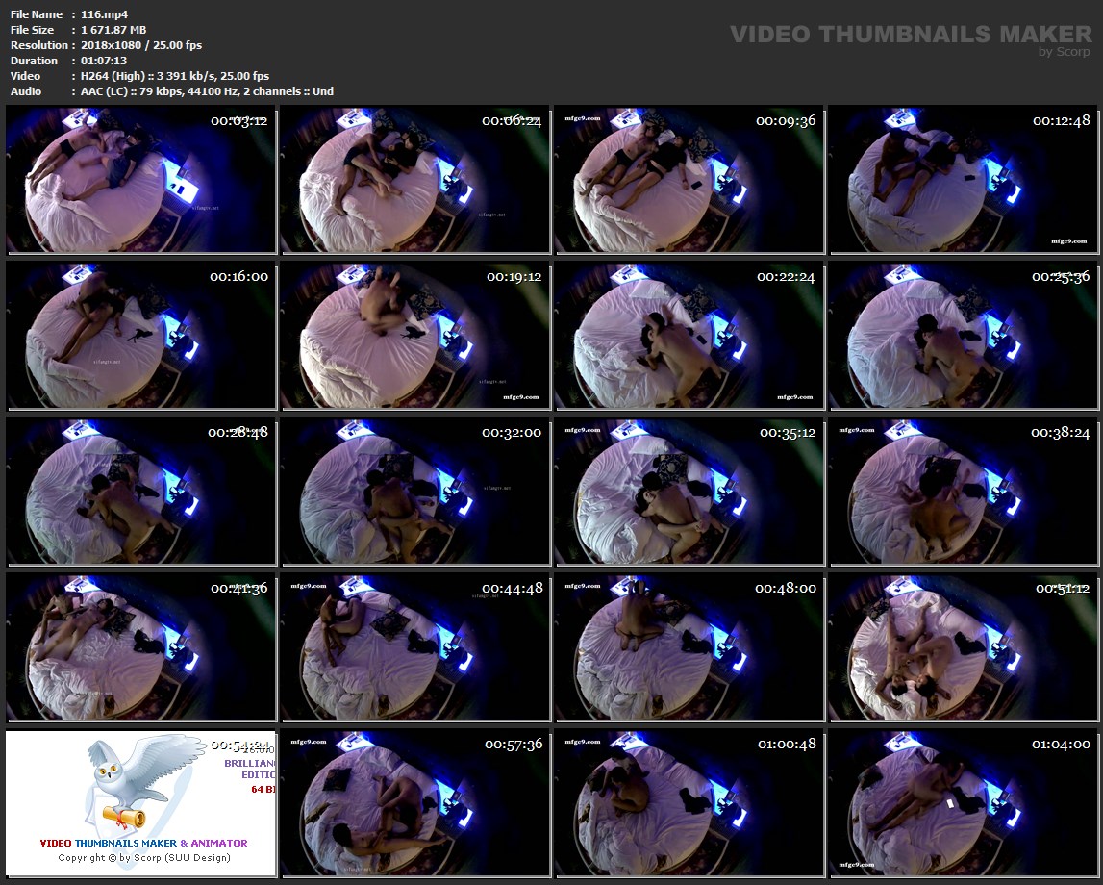Select the last thumbnail at 01:04:00
Image resolution: width=1103 pixels, height=885 pixels.
pyautogui.click(x=964, y=803)
